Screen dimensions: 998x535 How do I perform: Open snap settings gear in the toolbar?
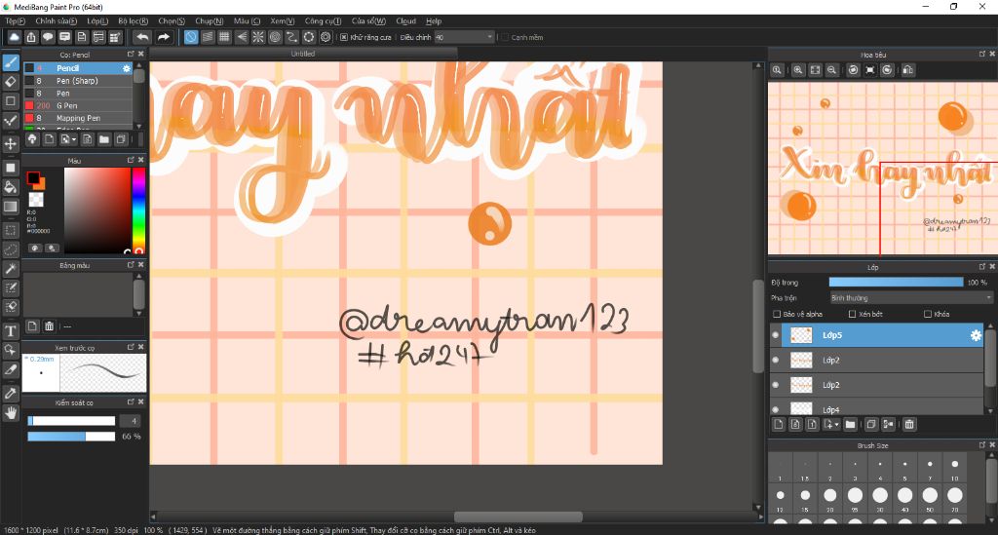pos(326,37)
